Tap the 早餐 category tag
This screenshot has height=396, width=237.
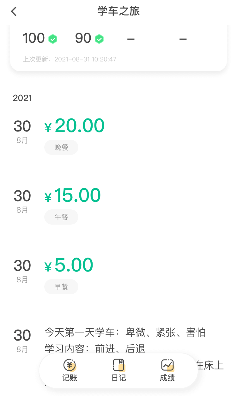click(x=61, y=287)
